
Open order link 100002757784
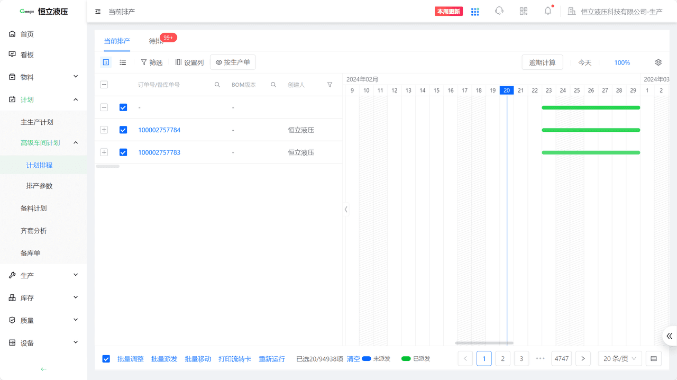pos(159,130)
